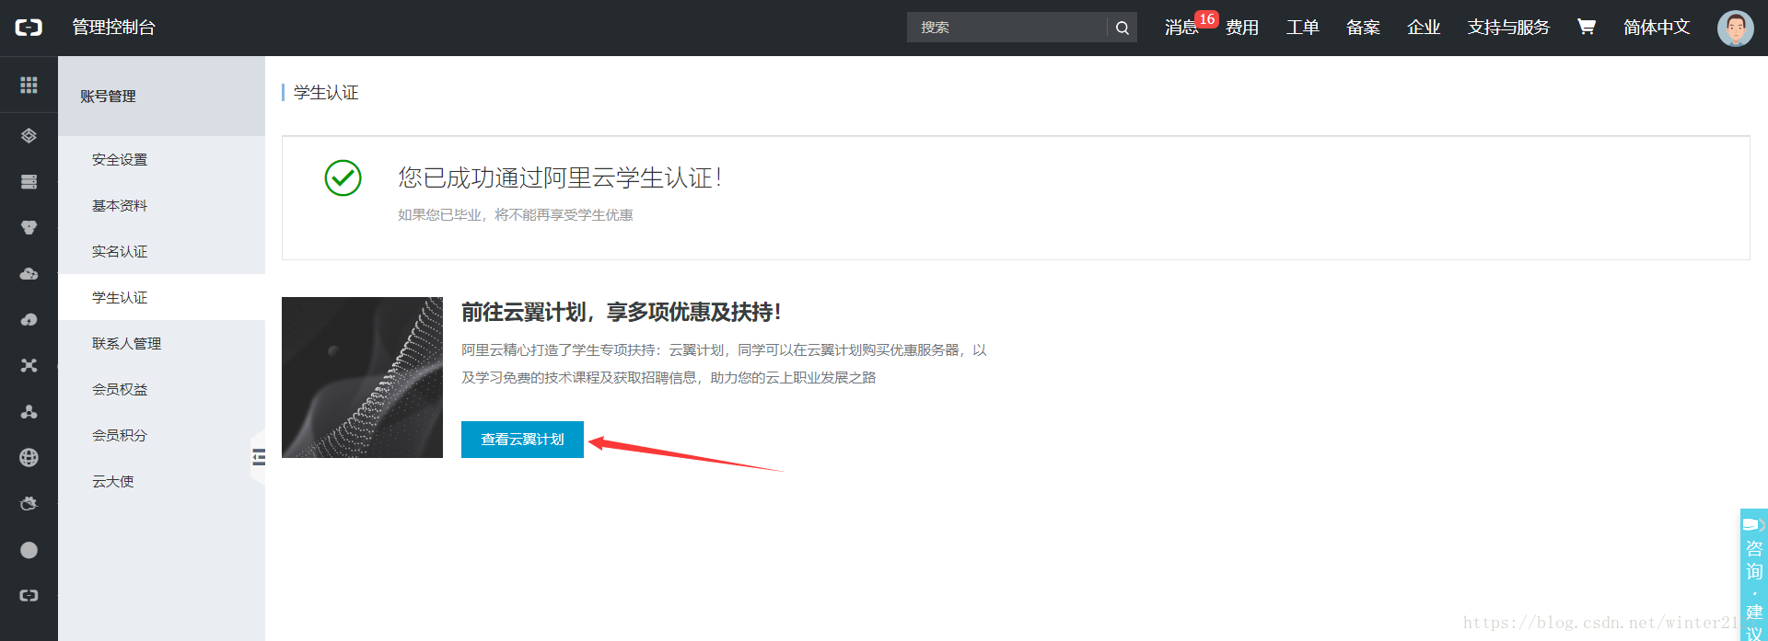Click the database cluster icon in sidebar
Viewport: 1768px width, 641px height.
click(x=29, y=228)
